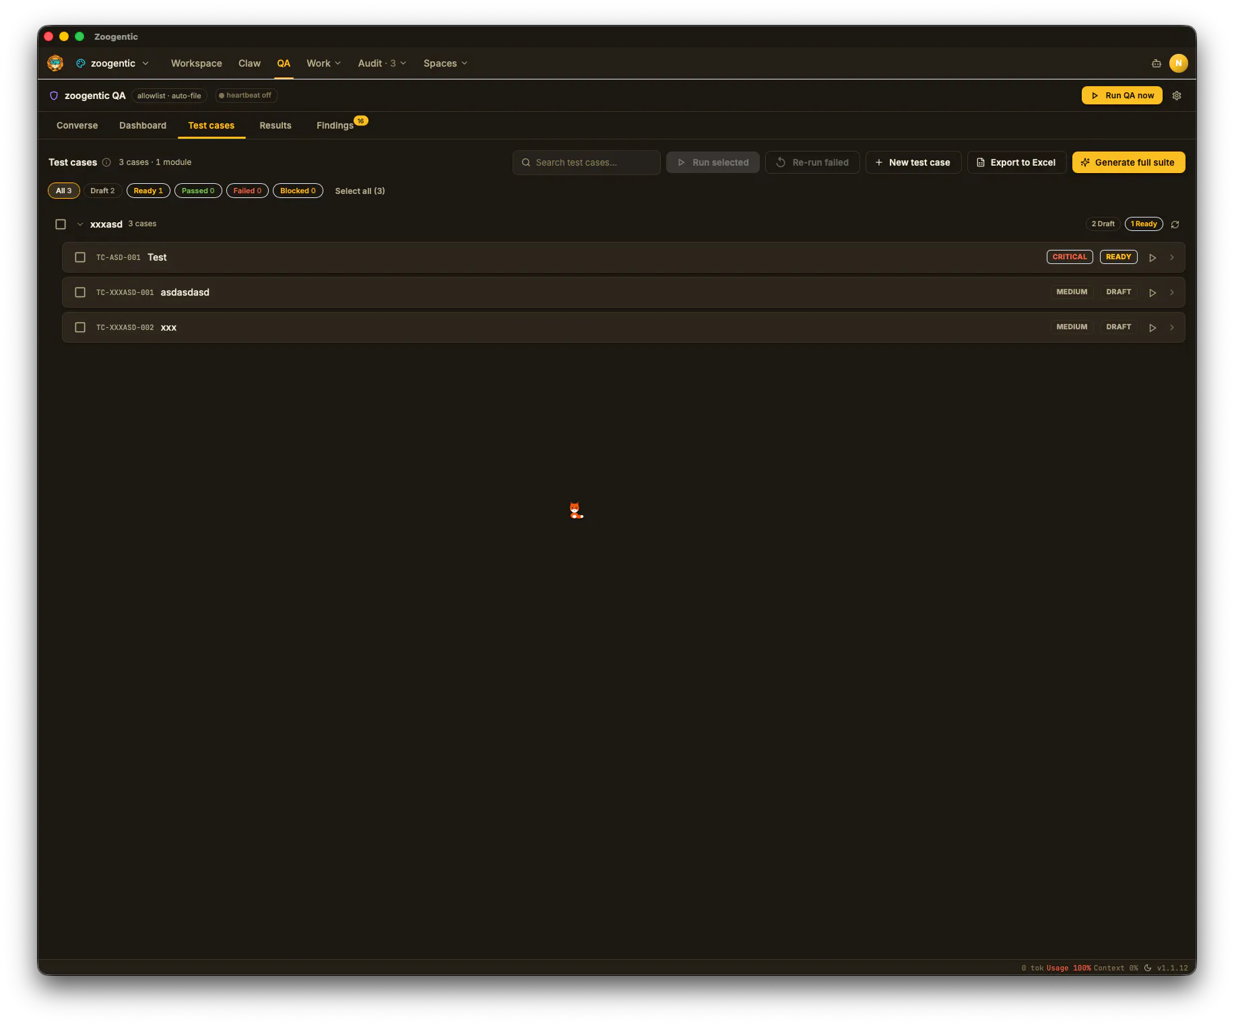The width and height of the screenshot is (1234, 1025).
Task: Select QA in top nav
Action: pyautogui.click(x=284, y=63)
